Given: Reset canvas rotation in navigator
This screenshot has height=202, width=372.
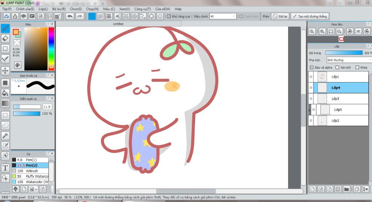Looking at the screenshot, I should point(358,31).
